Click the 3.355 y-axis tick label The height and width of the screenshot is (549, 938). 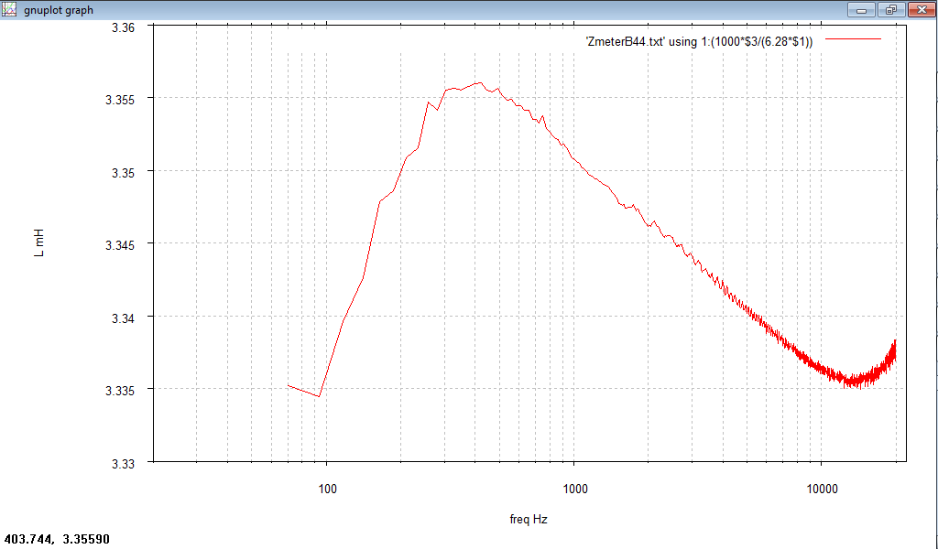(120, 101)
